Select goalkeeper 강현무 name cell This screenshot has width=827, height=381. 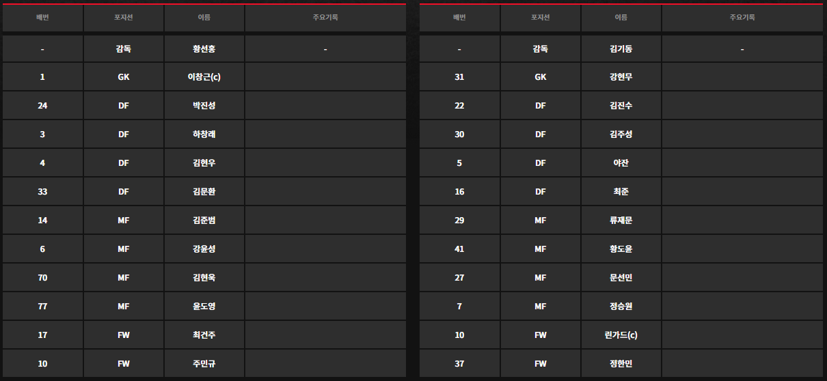(621, 77)
